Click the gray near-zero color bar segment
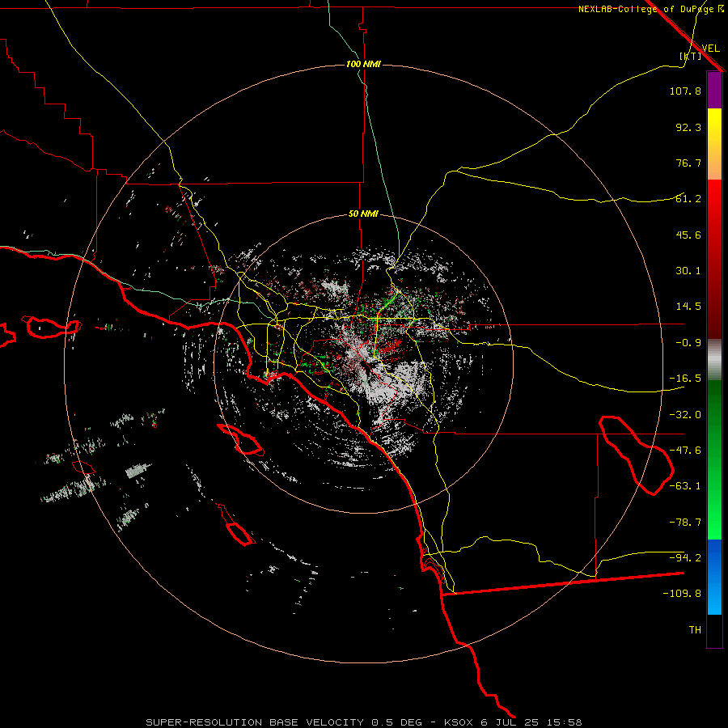Viewport: 728px width, 728px height. 714,360
